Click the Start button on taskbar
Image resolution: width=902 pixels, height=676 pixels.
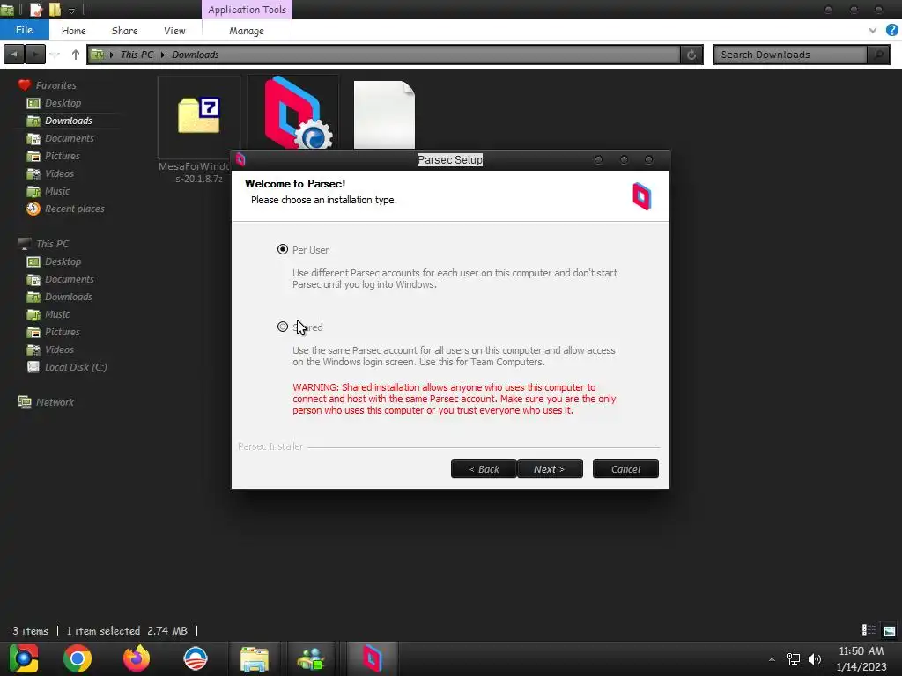24,658
